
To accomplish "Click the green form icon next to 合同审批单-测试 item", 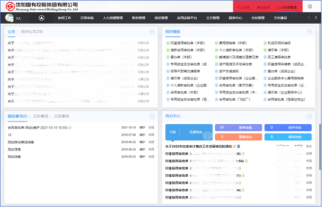I will [x=70, y=127].
